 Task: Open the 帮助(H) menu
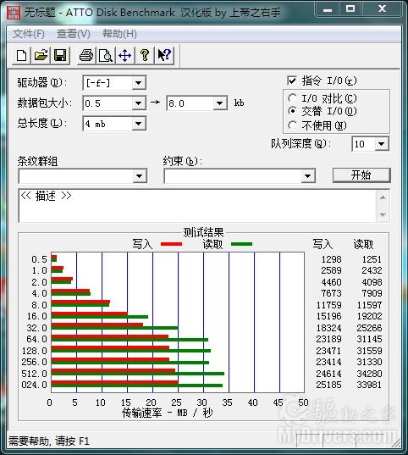click(x=119, y=34)
